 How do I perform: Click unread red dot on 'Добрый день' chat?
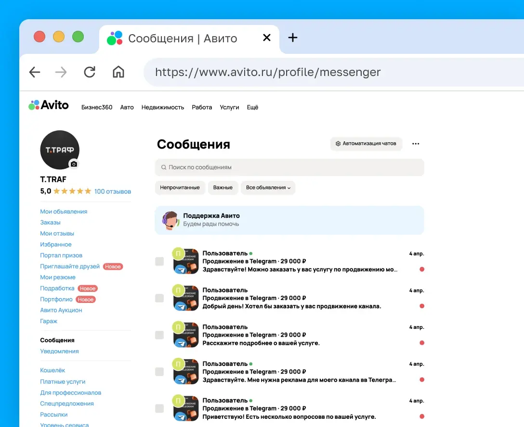pos(422,306)
